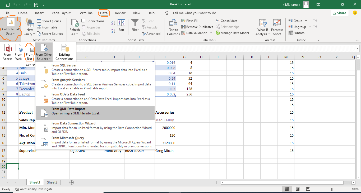Open the Flash Fill tool
This screenshot has width=361, height=193.
190,20
